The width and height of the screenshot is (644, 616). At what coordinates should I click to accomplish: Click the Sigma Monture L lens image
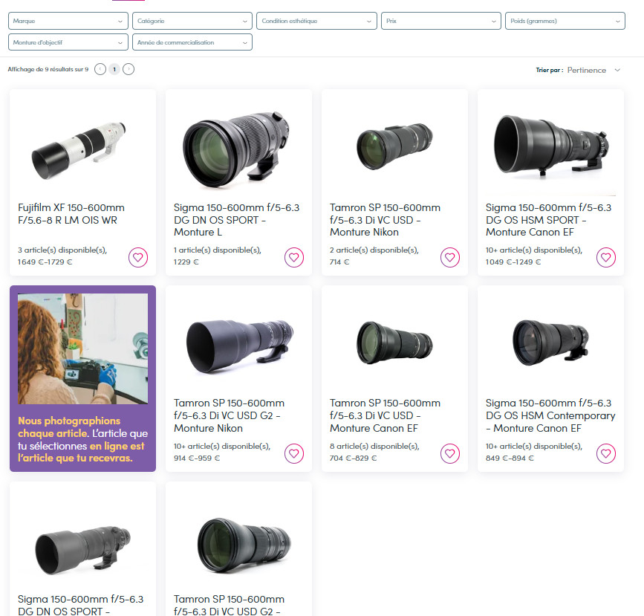point(236,149)
